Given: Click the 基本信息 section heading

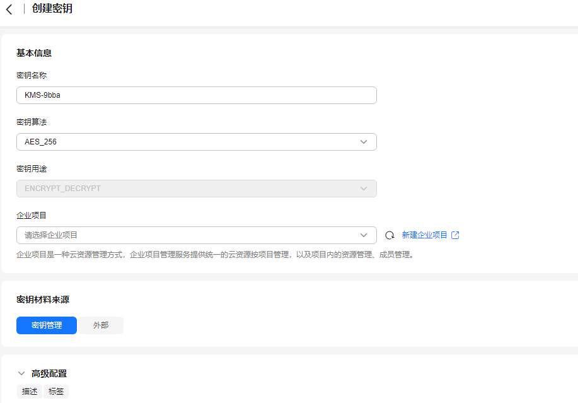Looking at the screenshot, I should [34, 53].
